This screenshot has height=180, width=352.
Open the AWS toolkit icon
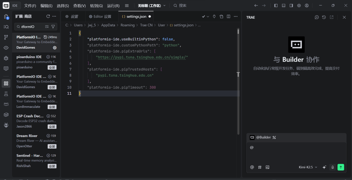pyautogui.click(x=6, y=104)
